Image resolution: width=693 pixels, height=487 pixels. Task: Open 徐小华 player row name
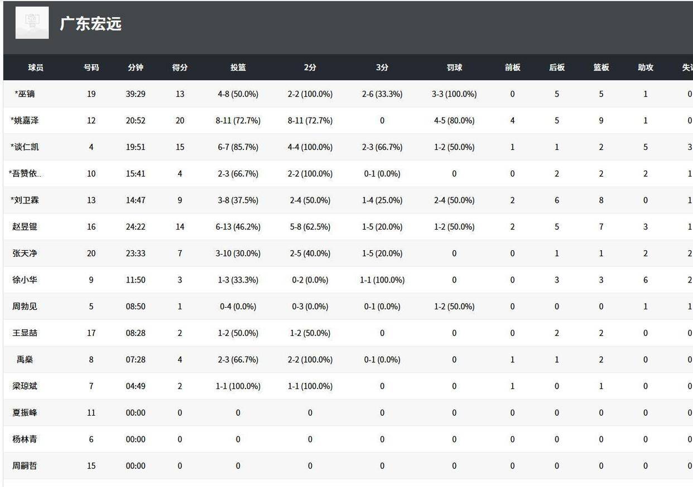(x=25, y=280)
